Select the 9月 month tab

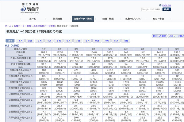click(97, 41)
